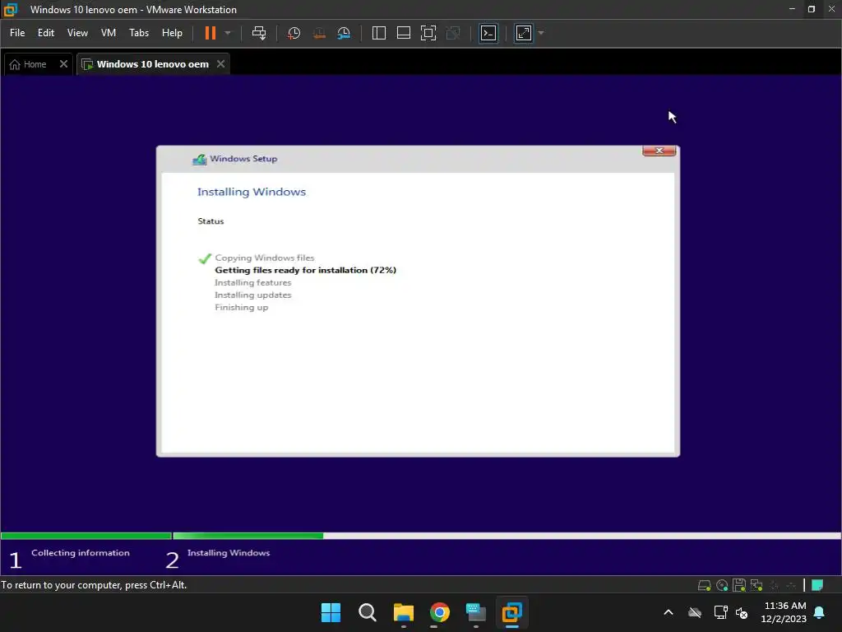Click the Collecting information progress bar
The width and height of the screenshot is (842, 632).
86,536
